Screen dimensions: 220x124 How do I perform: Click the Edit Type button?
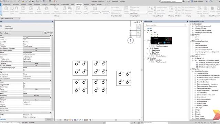point(49,33)
